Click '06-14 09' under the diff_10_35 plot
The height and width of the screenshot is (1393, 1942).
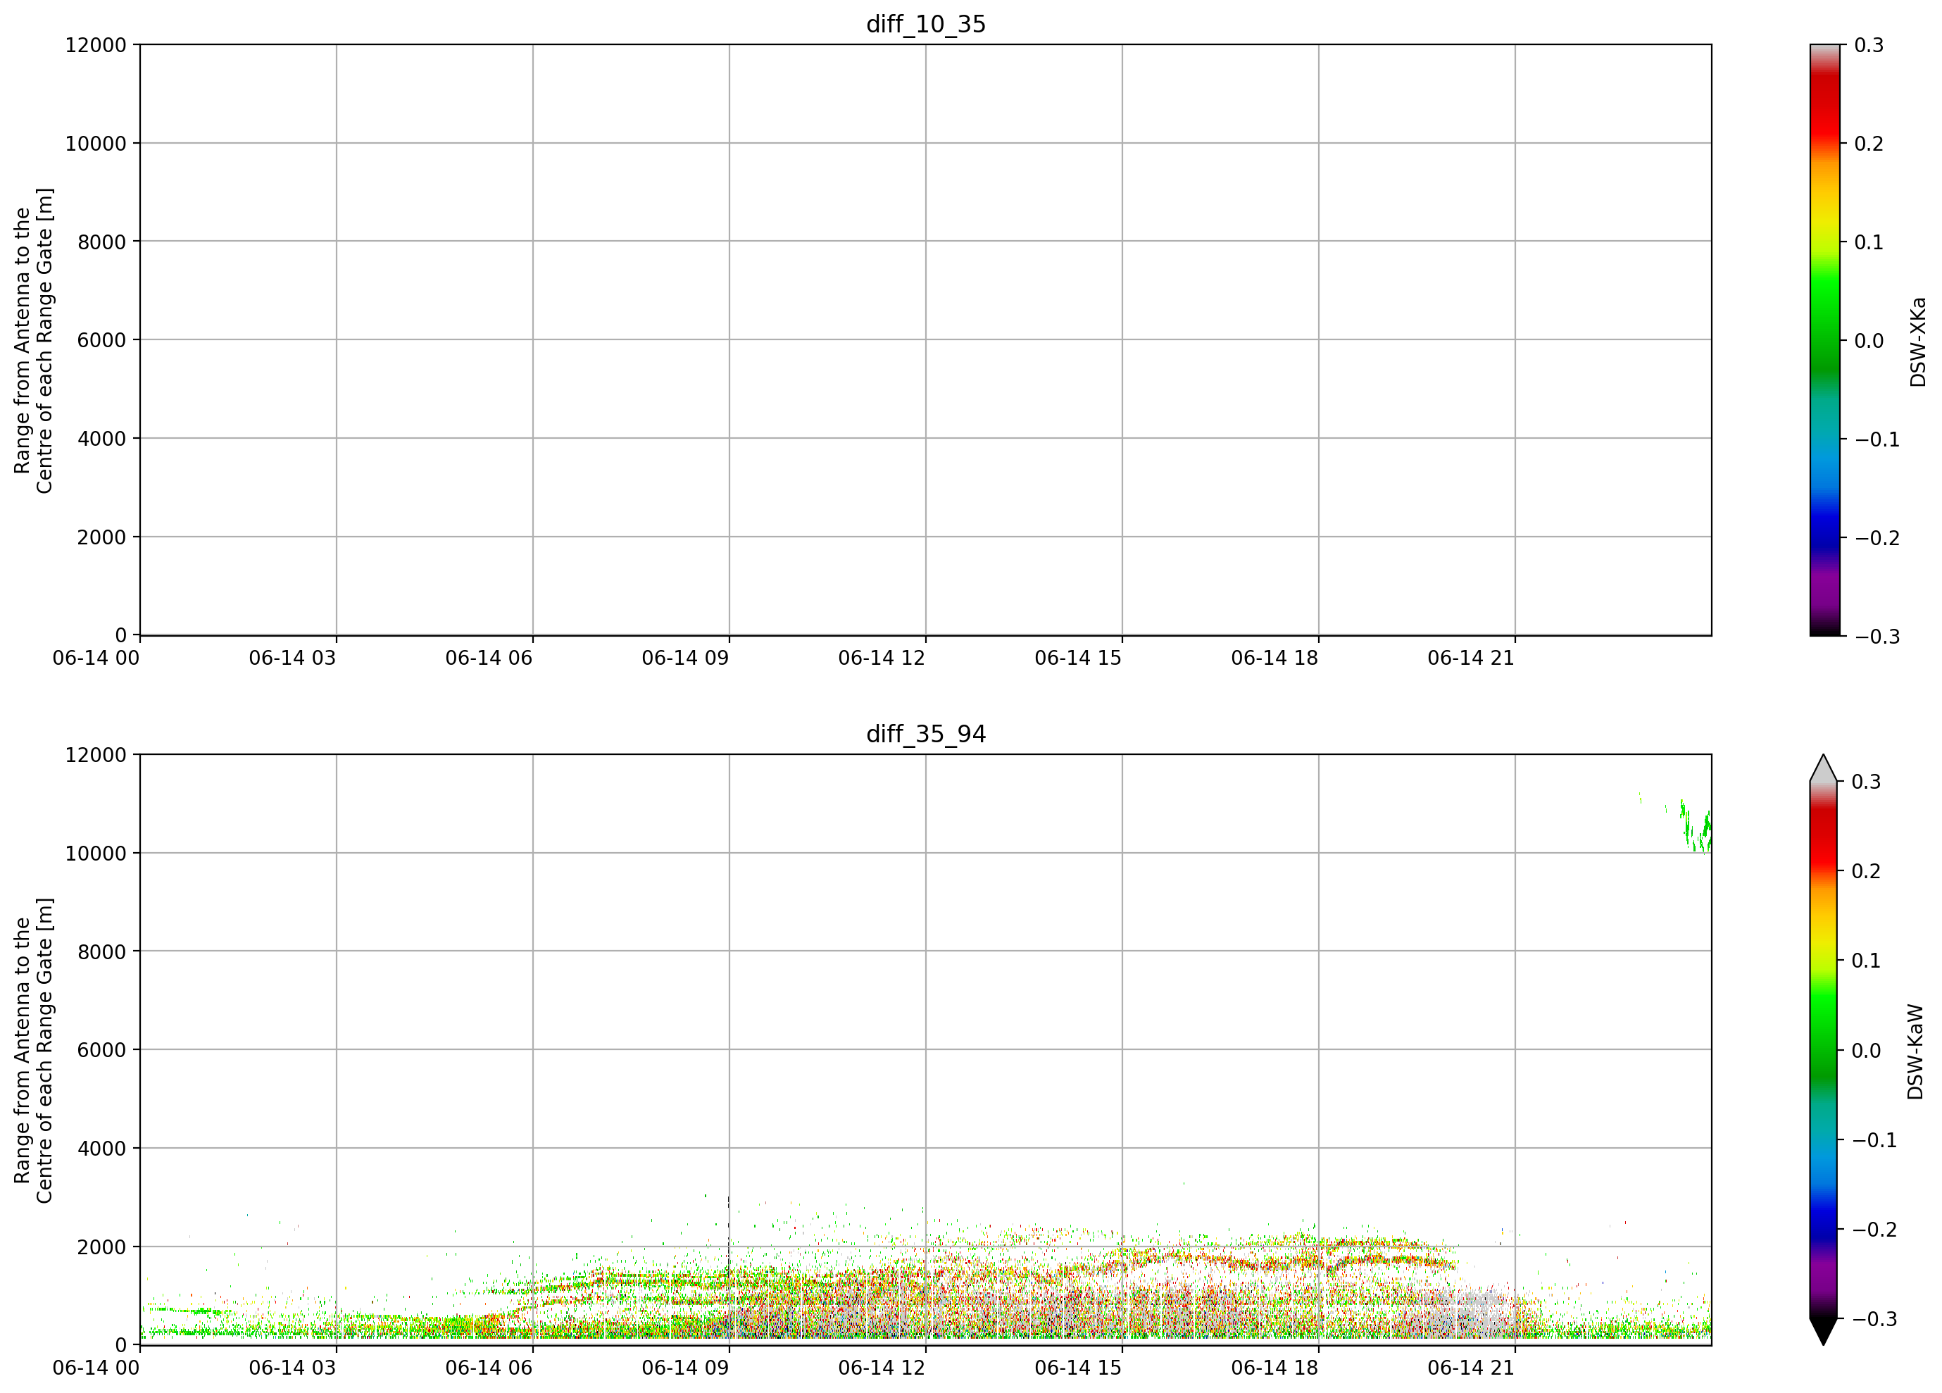coord(686,658)
